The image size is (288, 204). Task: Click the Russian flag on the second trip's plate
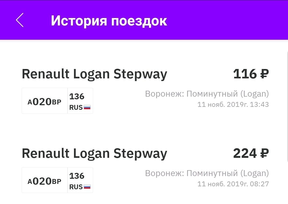(x=87, y=187)
